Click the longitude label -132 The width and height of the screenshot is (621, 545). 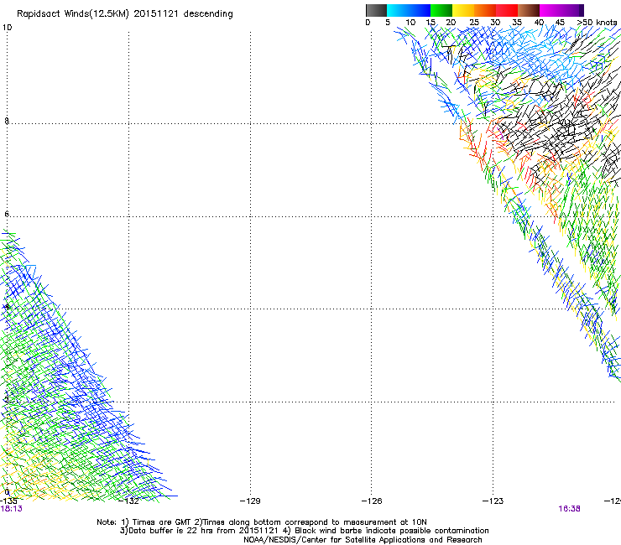tap(129, 501)
